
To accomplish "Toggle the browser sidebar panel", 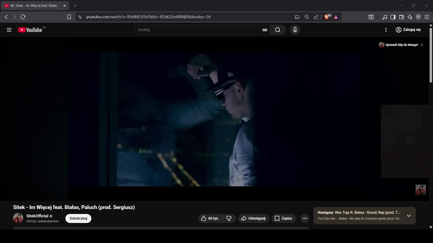I will click(393, 17).
